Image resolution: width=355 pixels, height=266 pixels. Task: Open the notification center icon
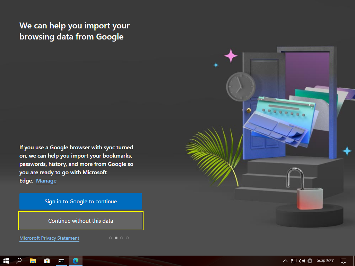[x=344, y=261]
